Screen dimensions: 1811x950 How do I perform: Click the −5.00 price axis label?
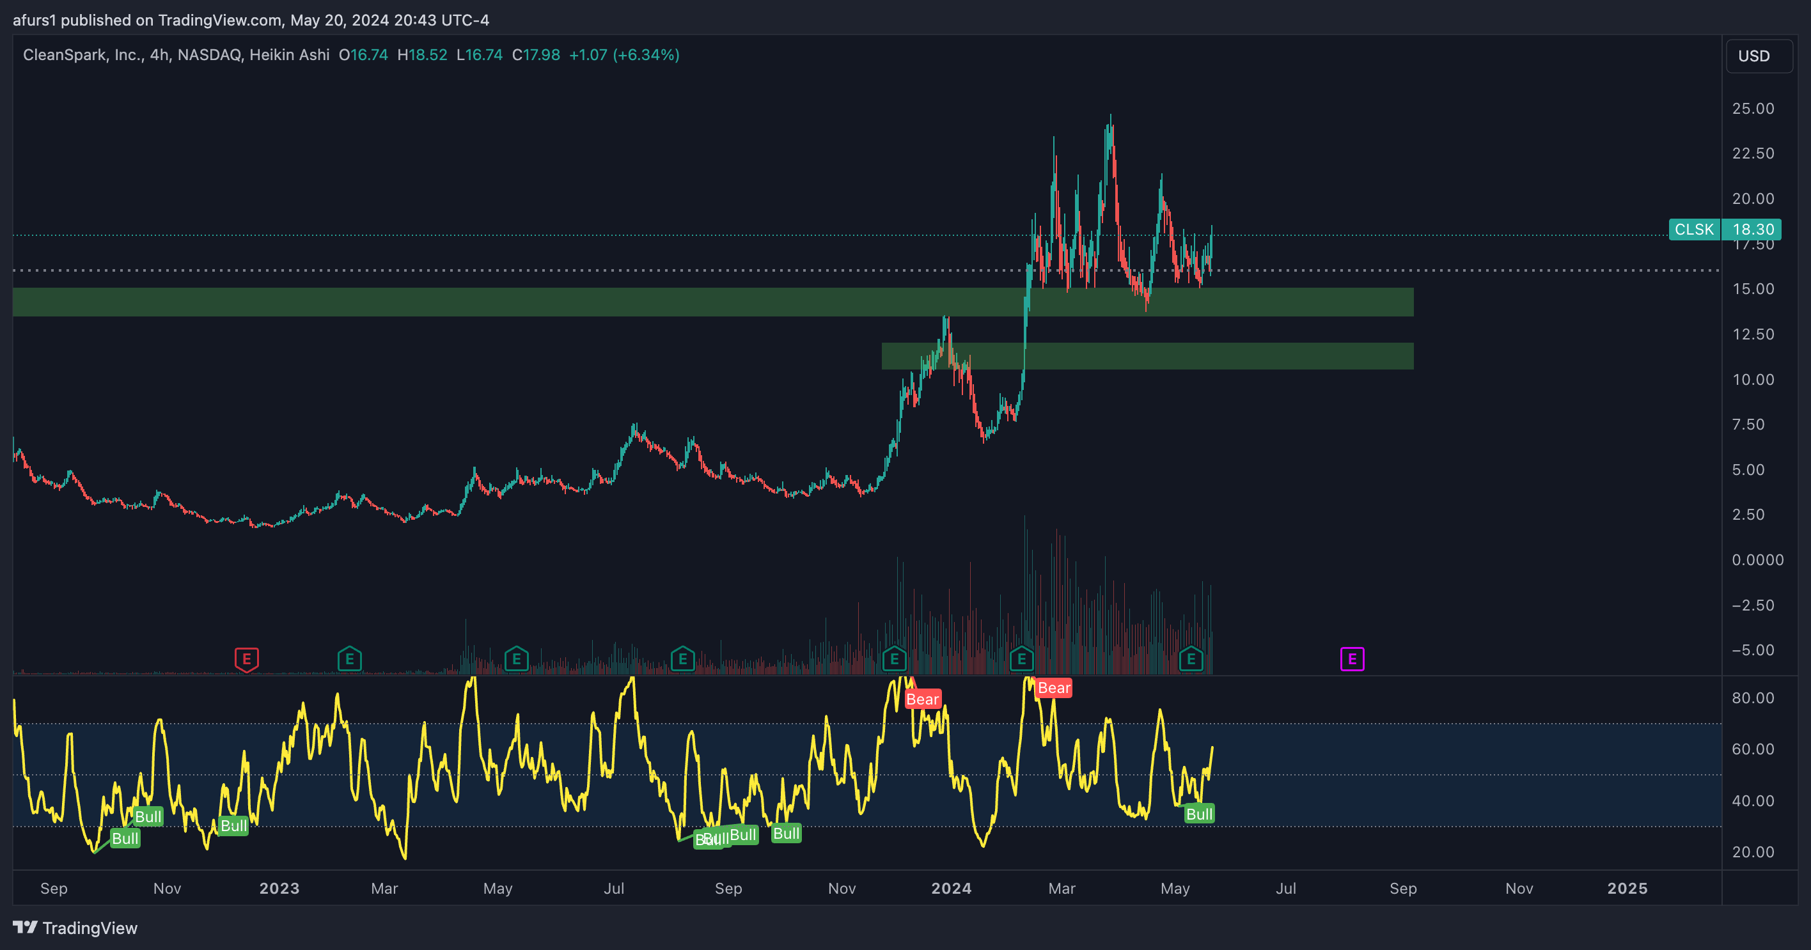(x=1753, y=650)
